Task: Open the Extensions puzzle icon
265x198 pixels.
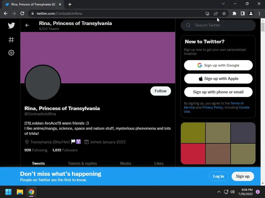Action: pyautogui.click(x=234, y=13)
